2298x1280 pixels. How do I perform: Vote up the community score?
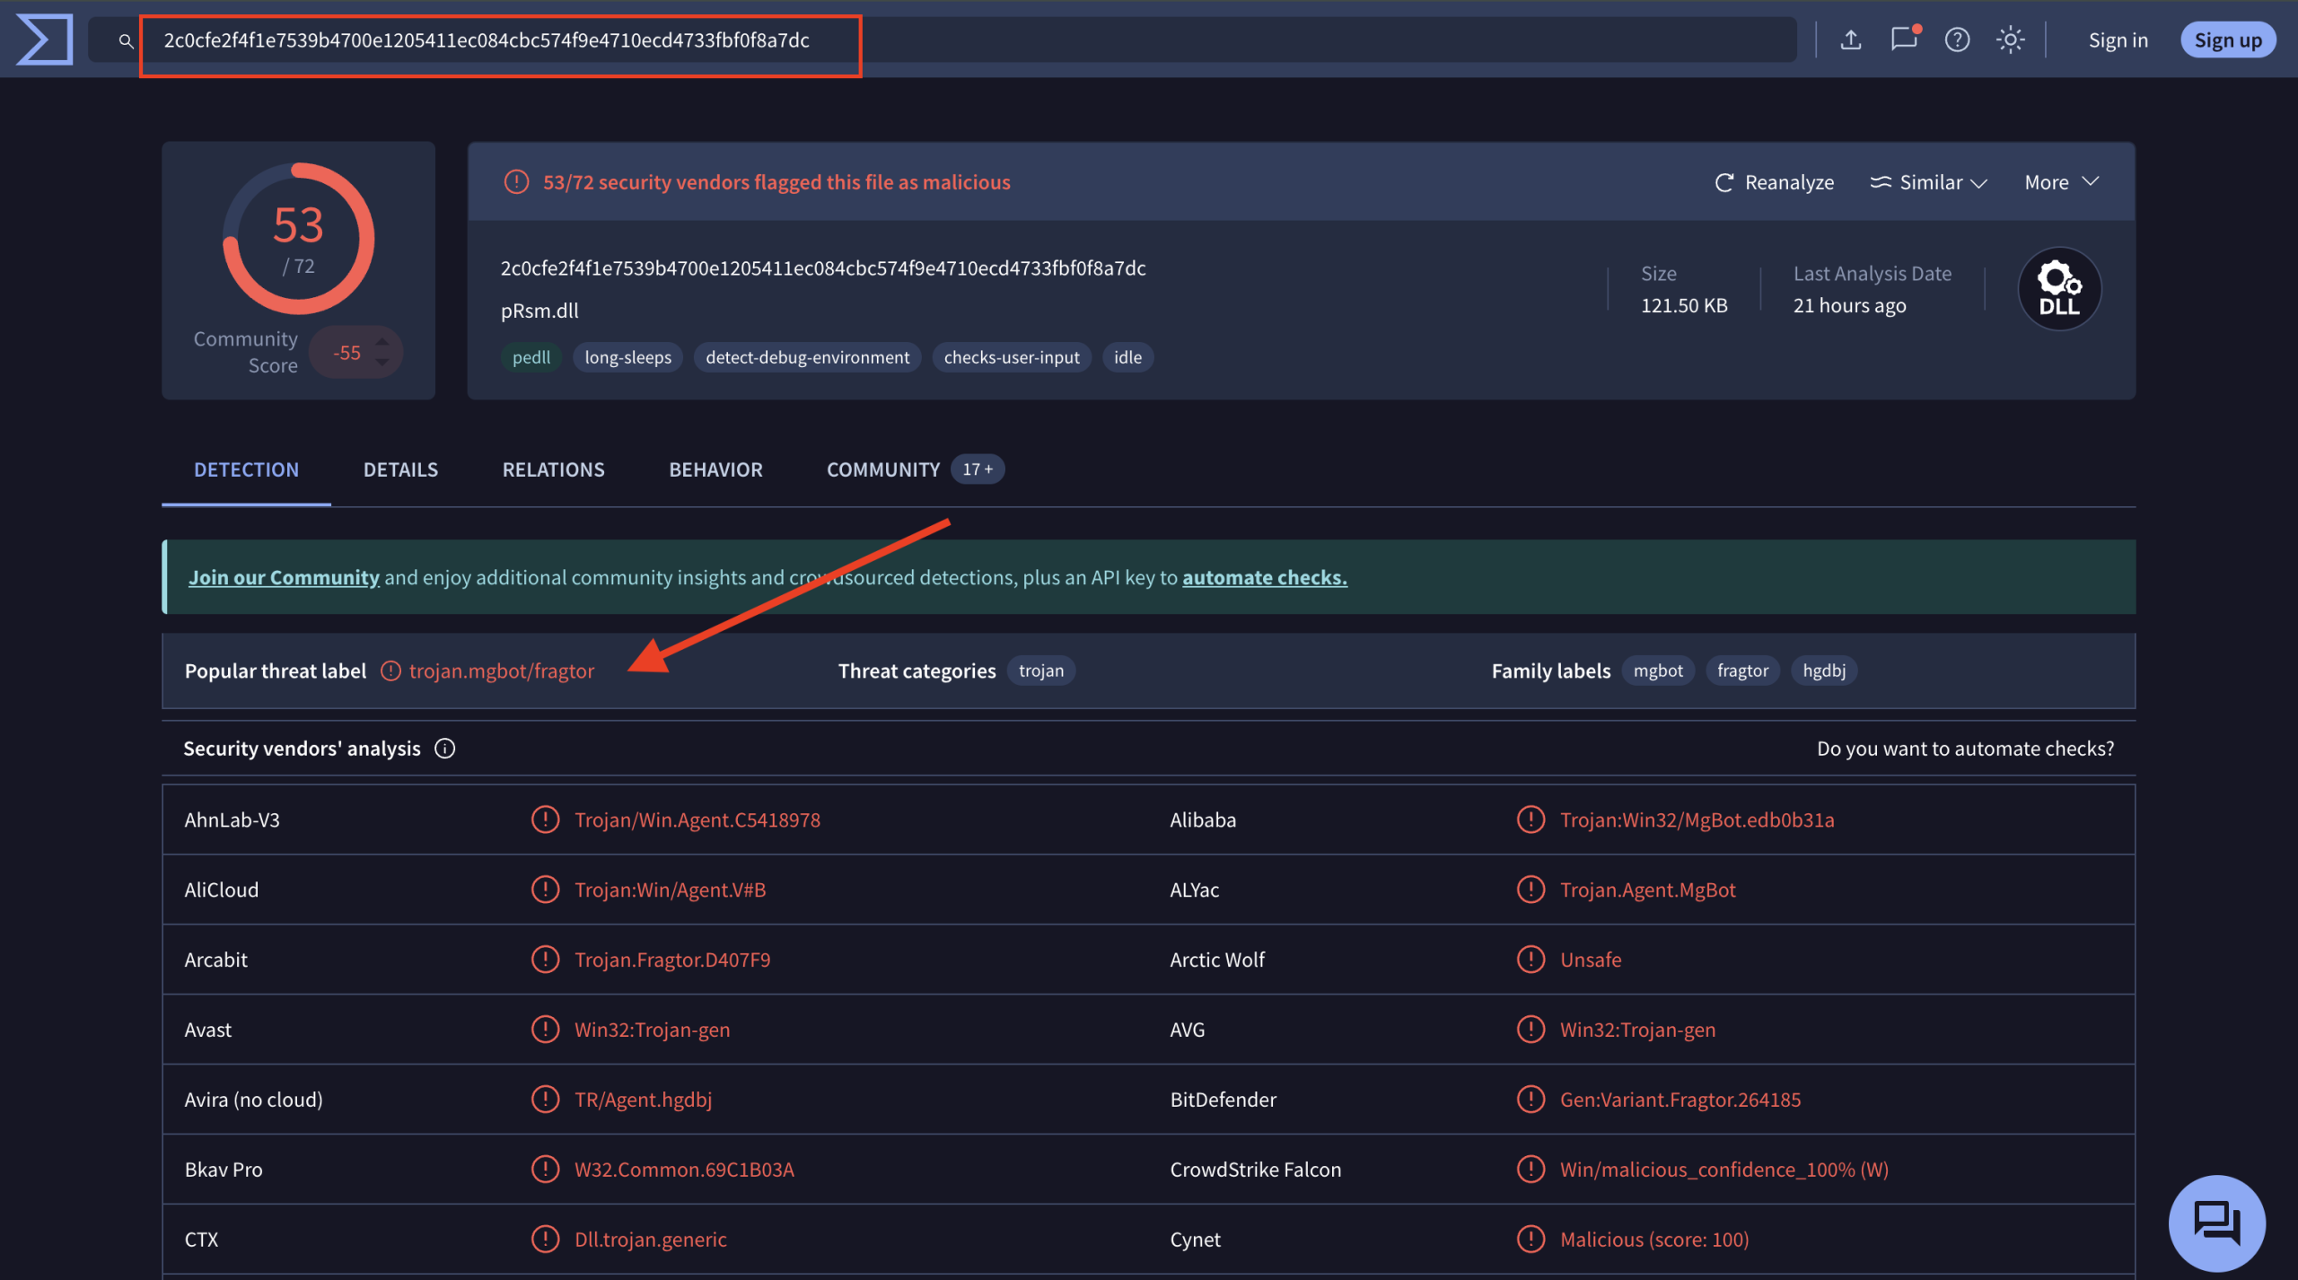(x=382, y=342)
